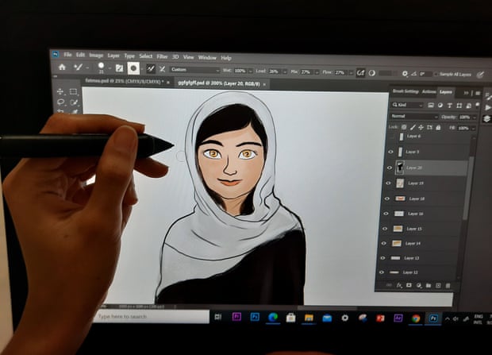Open Chrome from the taskbar
The height and width of the screenshot is (355, 492).
point(416,318)
